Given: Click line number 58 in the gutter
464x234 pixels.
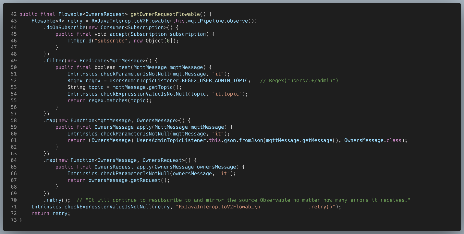Looking at the screenshot, I should [14, 121].
